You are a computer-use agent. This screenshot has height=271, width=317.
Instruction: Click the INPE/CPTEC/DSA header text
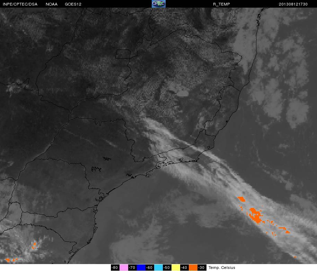[20, 4]
